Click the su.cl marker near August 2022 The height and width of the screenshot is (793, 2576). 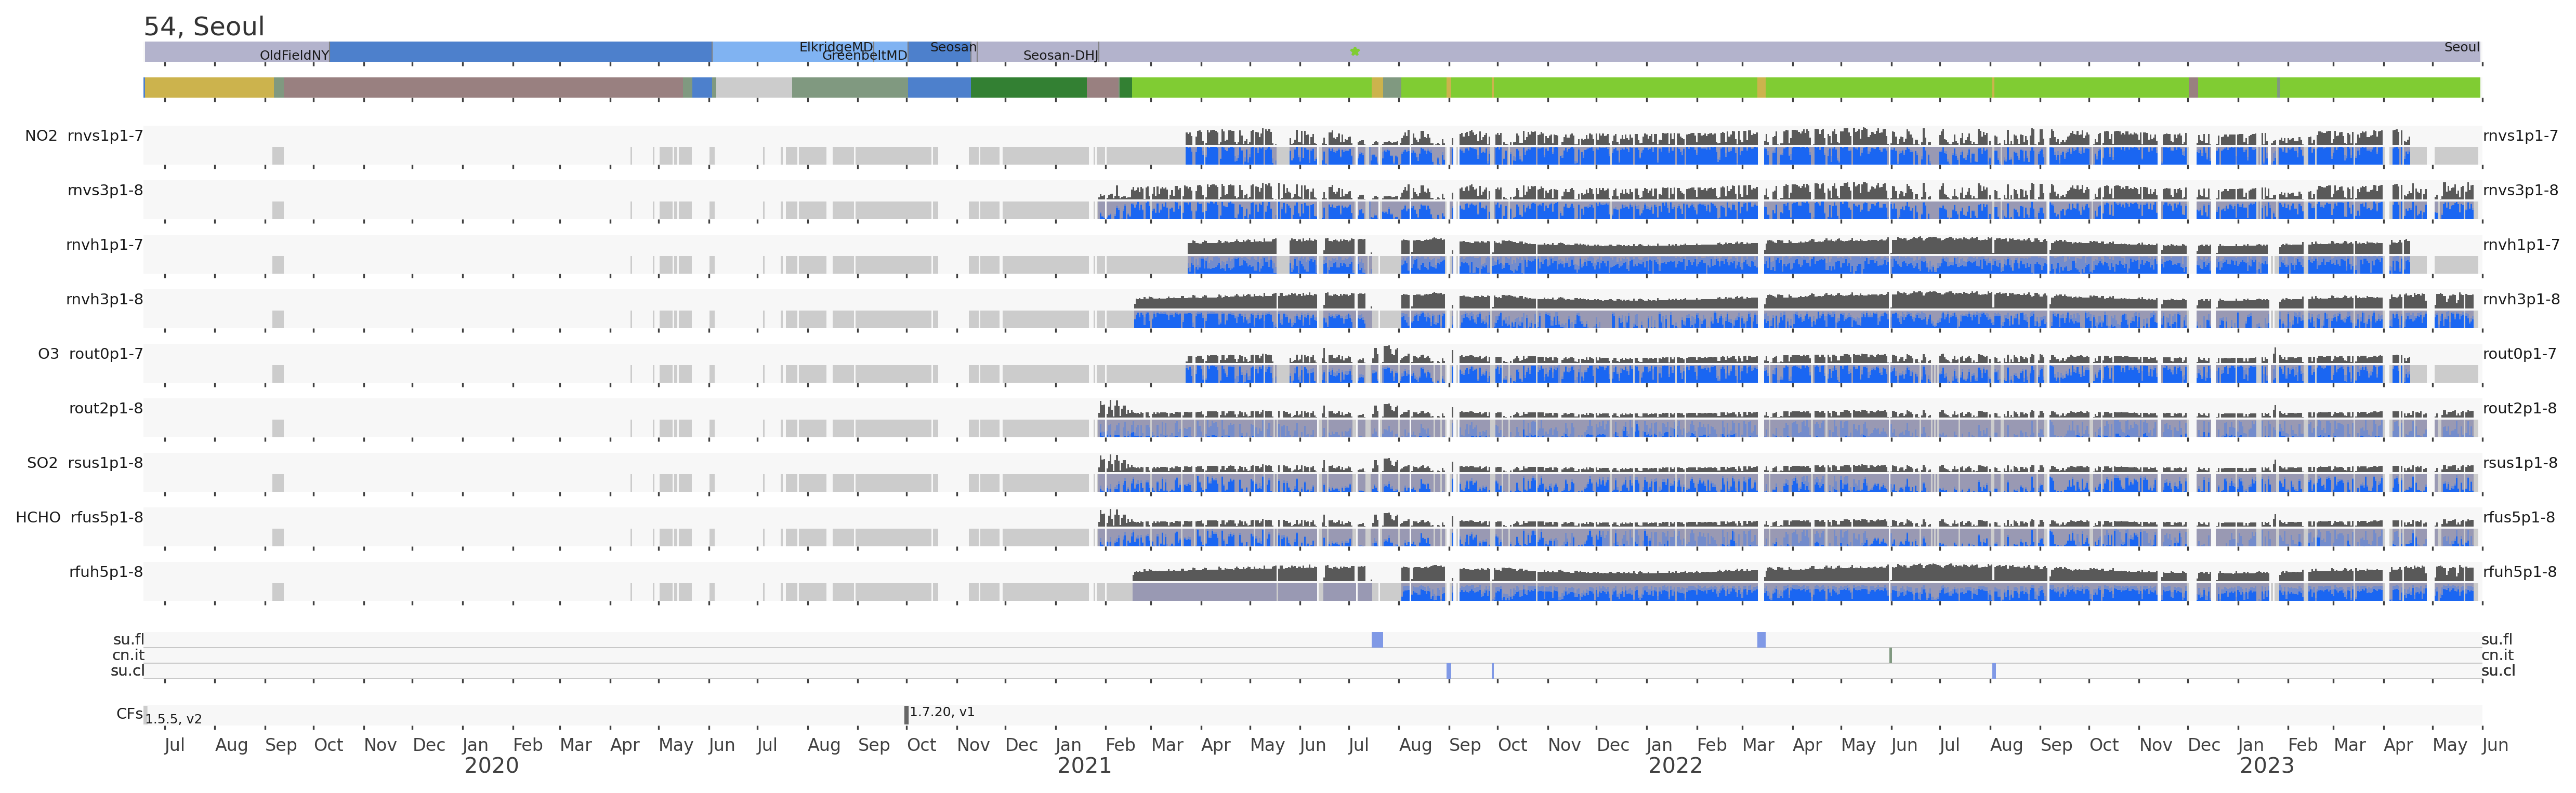point(1993,671)
